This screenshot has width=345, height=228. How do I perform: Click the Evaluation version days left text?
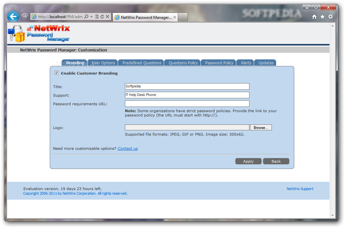coord(63,189)
